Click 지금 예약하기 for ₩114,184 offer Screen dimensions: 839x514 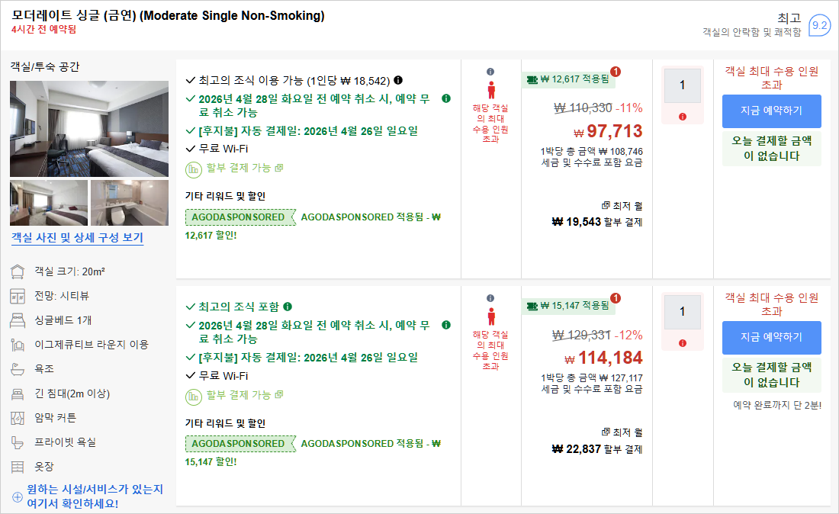(x=771, y=337)
